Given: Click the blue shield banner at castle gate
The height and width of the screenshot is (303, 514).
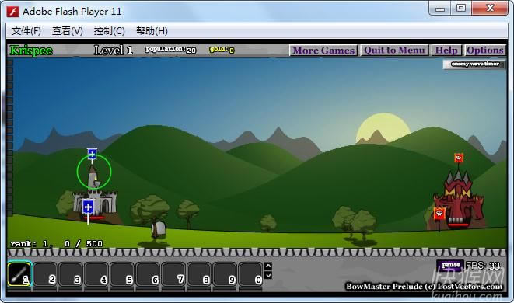Looking at the screenshot, I should point(88,207).
